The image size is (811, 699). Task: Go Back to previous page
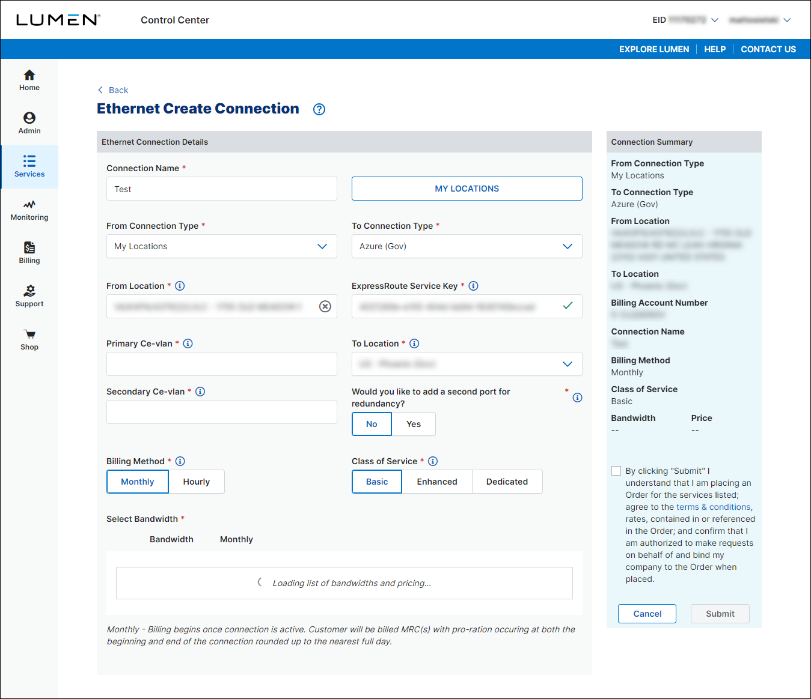tap(118, 90)
